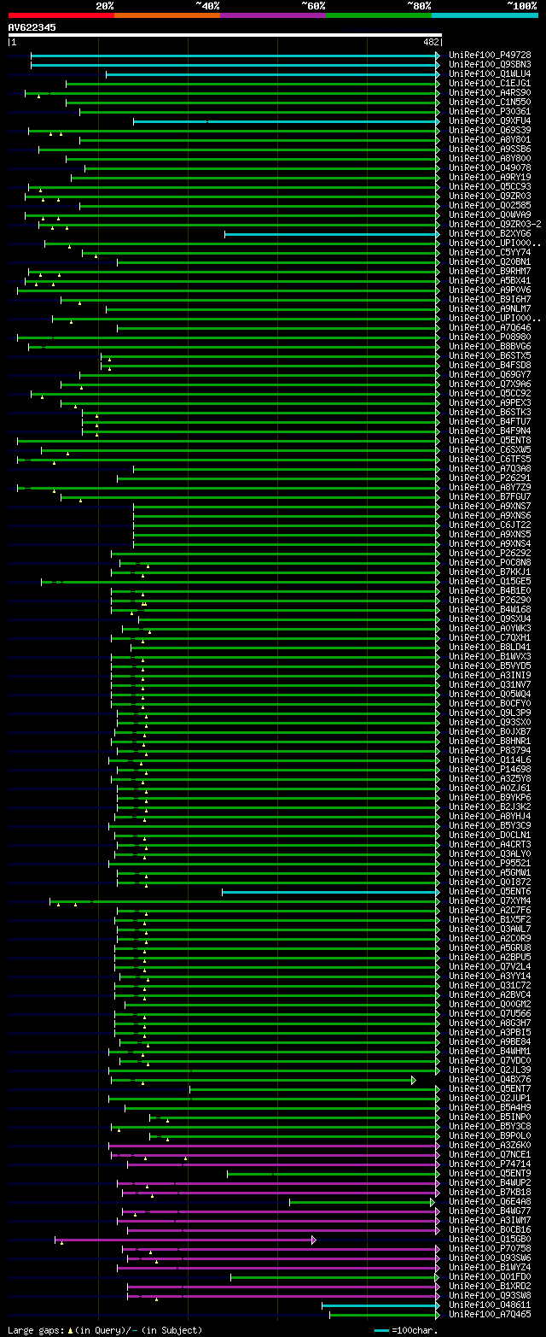Viewport: 546px width, 1337px height.
Task: Open hit UniRef100_Q9SBN3
Action: (x=490, y=65)
